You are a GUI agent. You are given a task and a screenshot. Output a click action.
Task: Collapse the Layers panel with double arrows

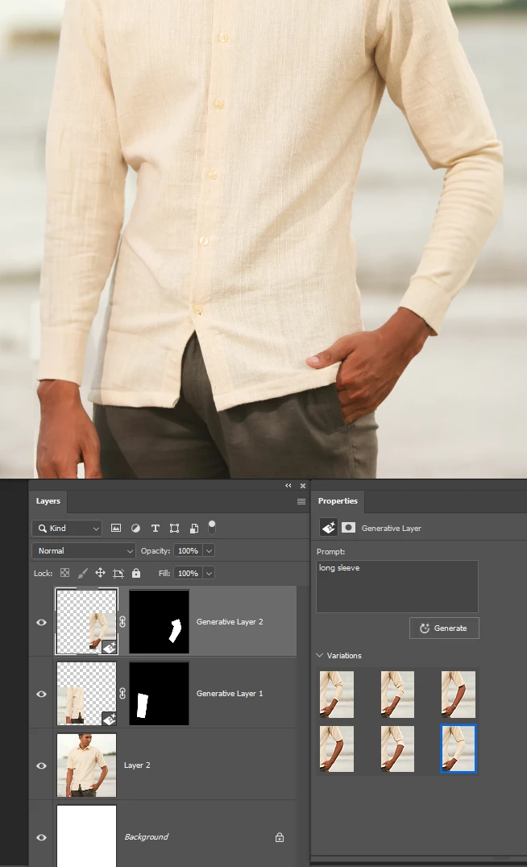pos(288,486)
